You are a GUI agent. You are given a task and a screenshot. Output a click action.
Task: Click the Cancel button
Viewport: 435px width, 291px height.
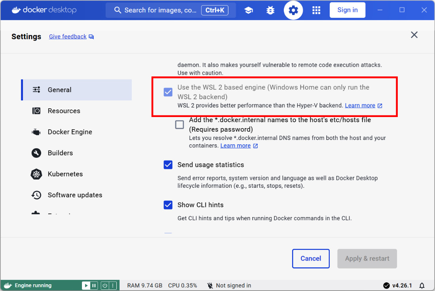pyautogui.click(x=311, y=259)
